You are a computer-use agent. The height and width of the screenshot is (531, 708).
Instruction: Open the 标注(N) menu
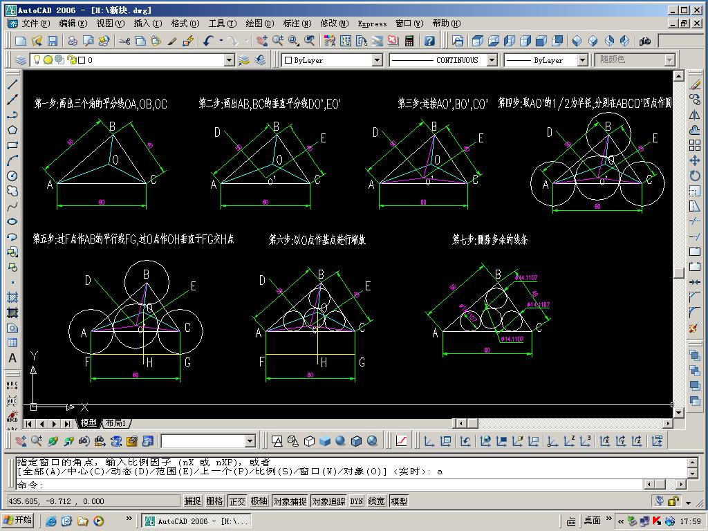297,24
